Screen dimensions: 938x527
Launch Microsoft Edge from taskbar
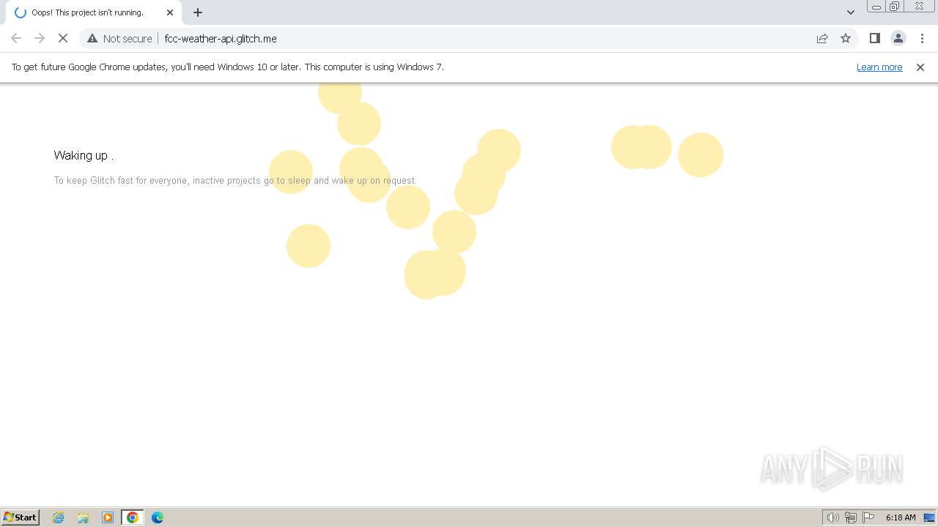(158, 517)
